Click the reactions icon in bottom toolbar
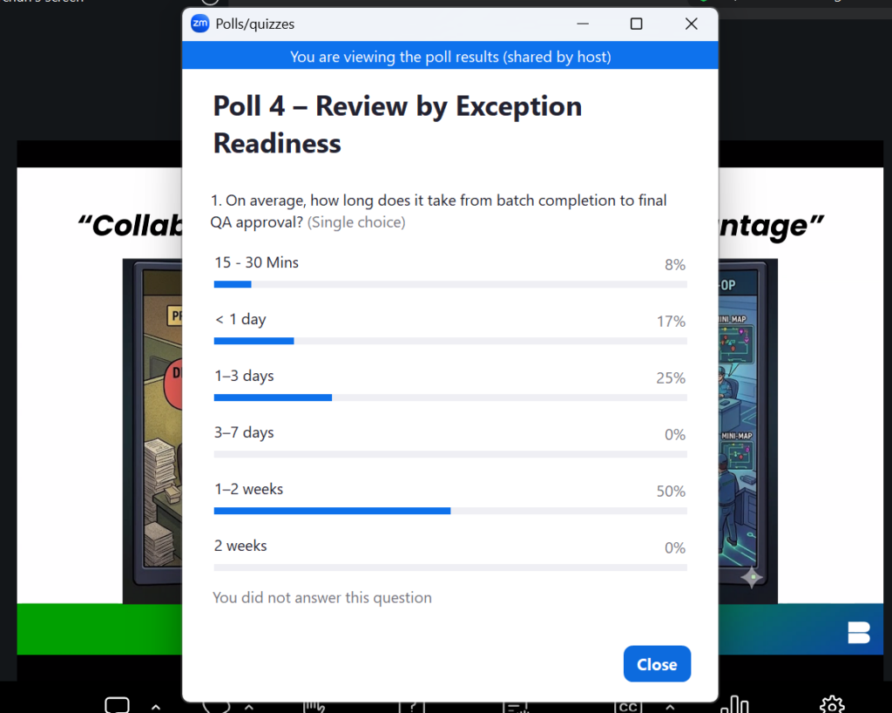This screenshot has height=713, width=892. click(x=217, y=706)
